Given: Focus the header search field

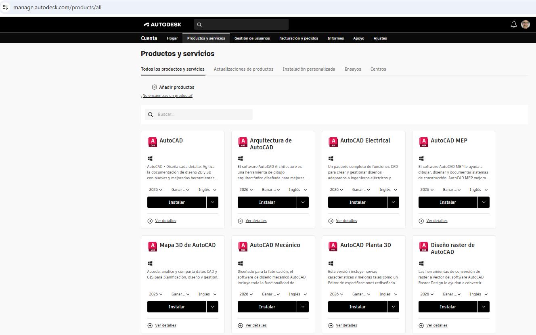Looking at the screenshot, I should click(x=241, y=25).
